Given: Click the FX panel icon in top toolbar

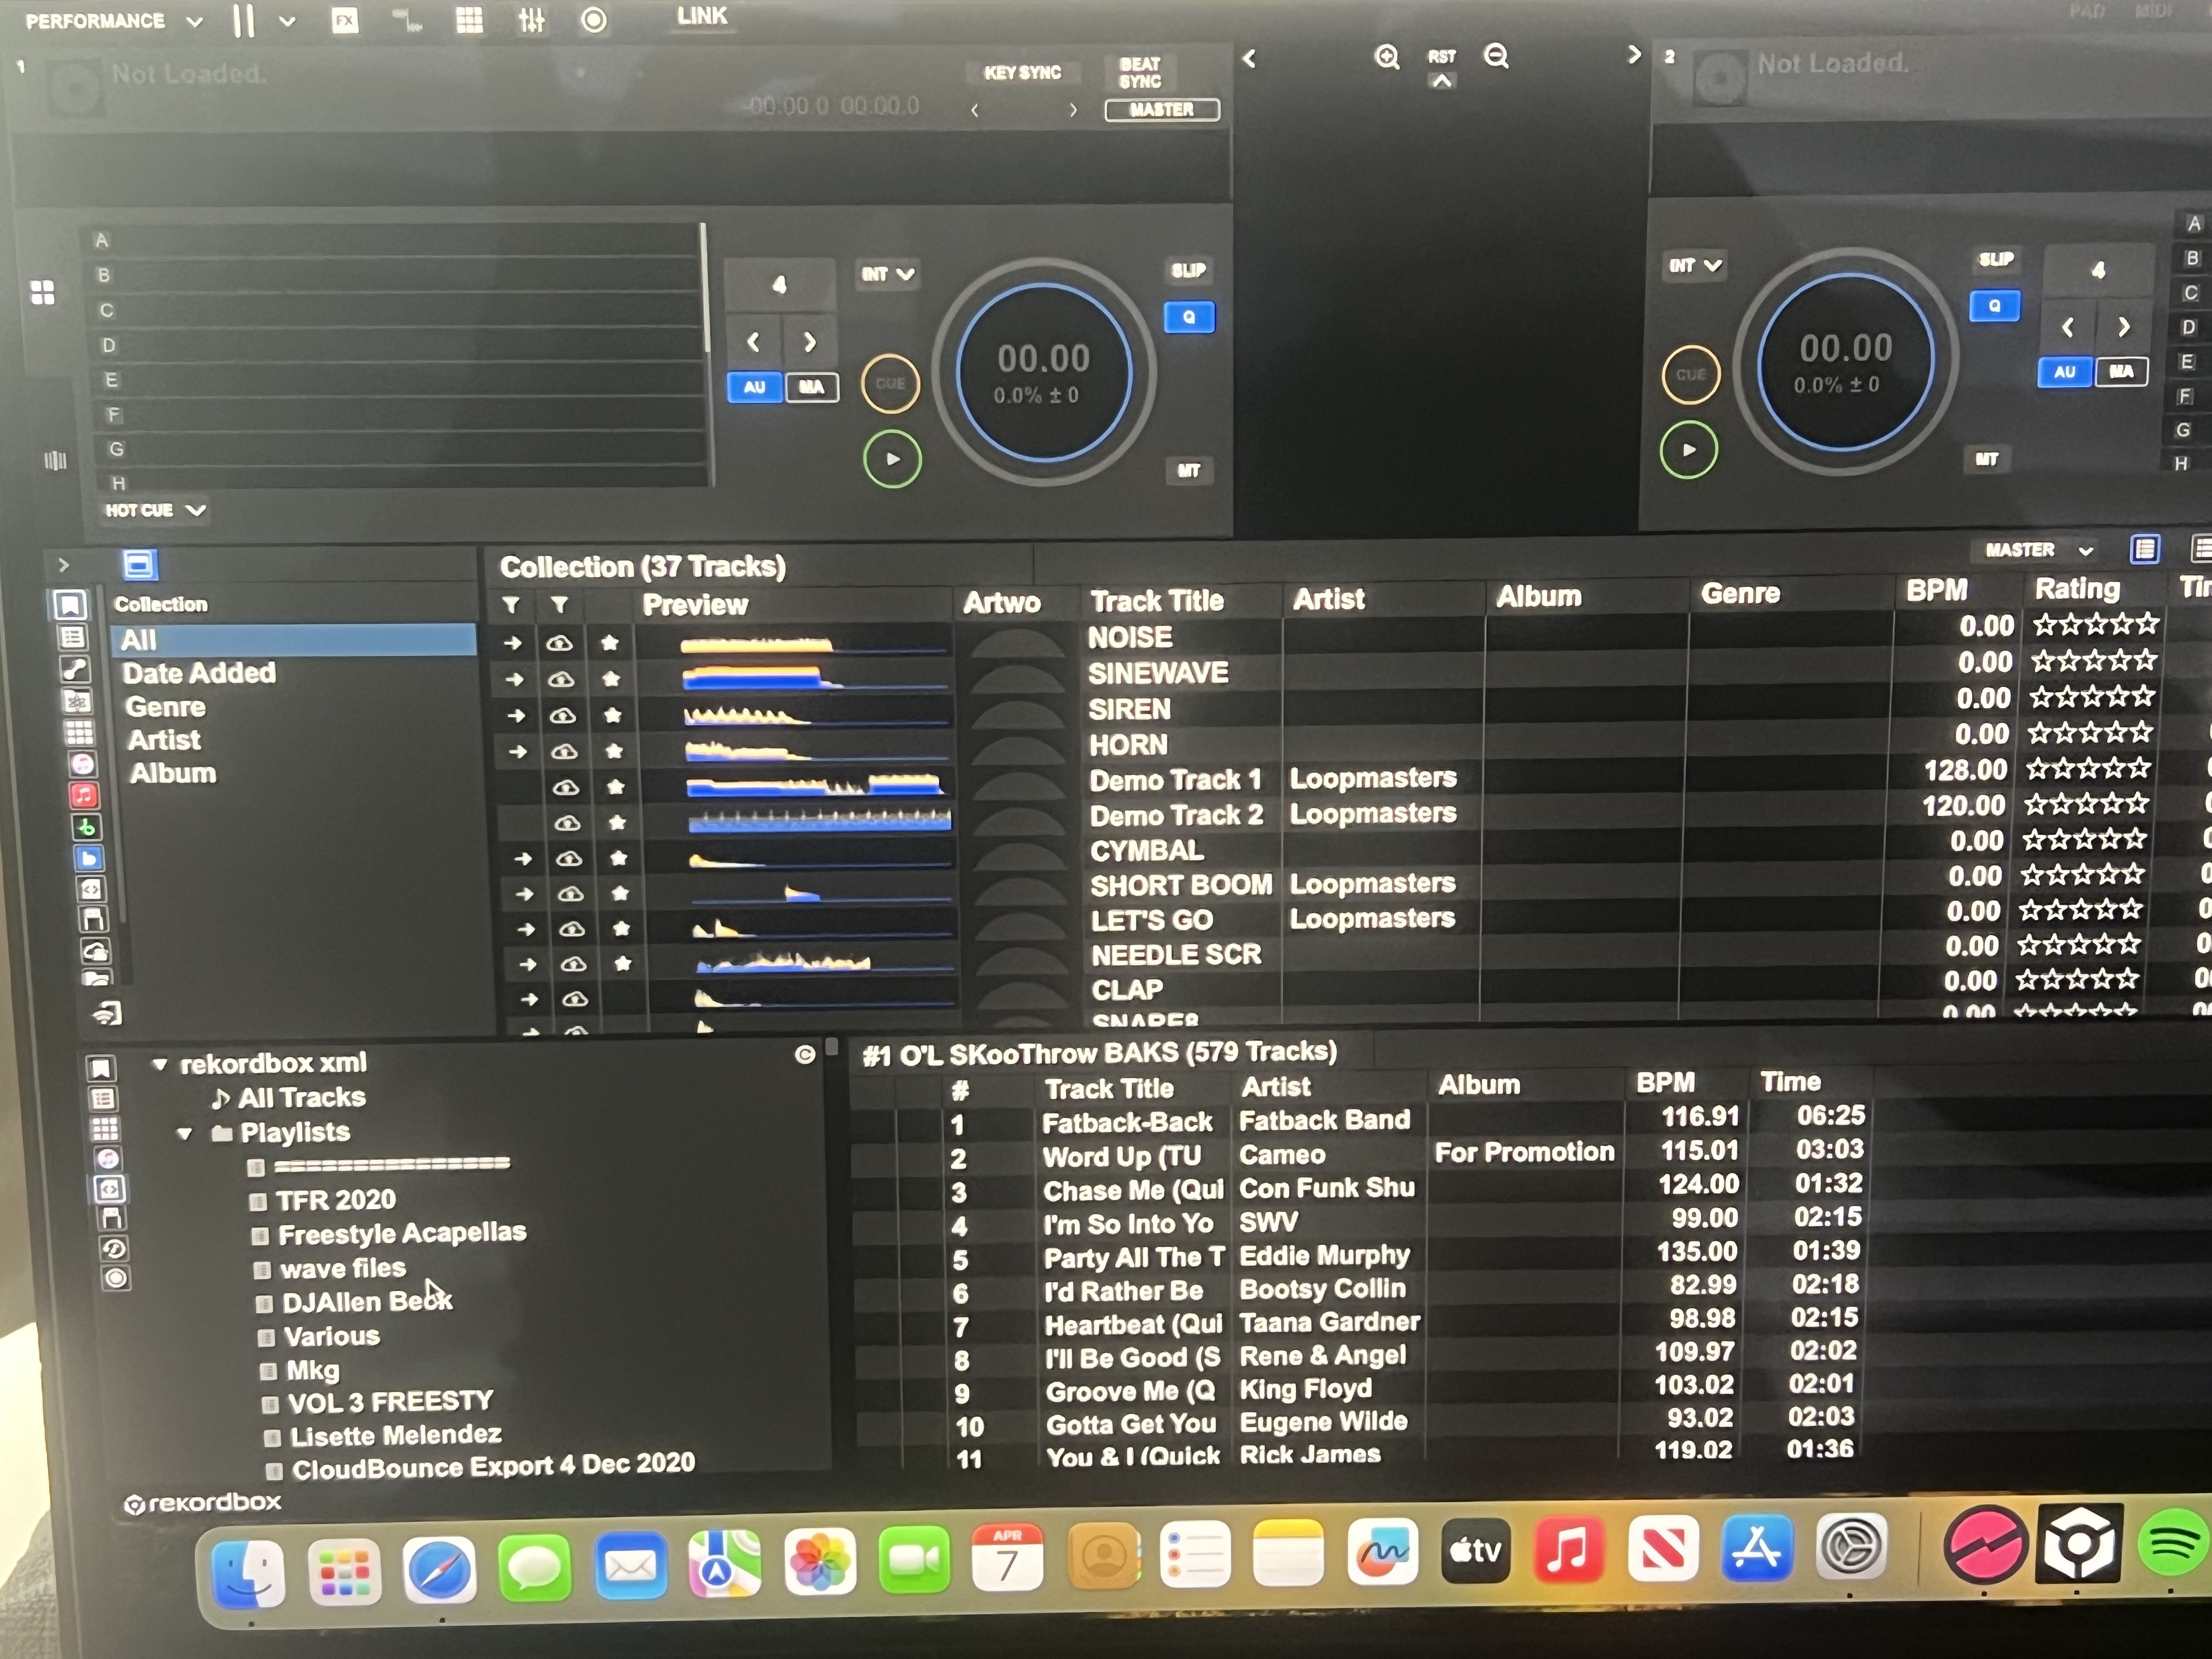Looking at the screenshot, I should (x=345, y=21).
